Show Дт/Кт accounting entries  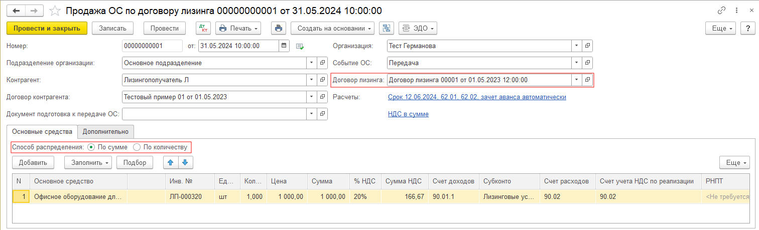(203, 28)
